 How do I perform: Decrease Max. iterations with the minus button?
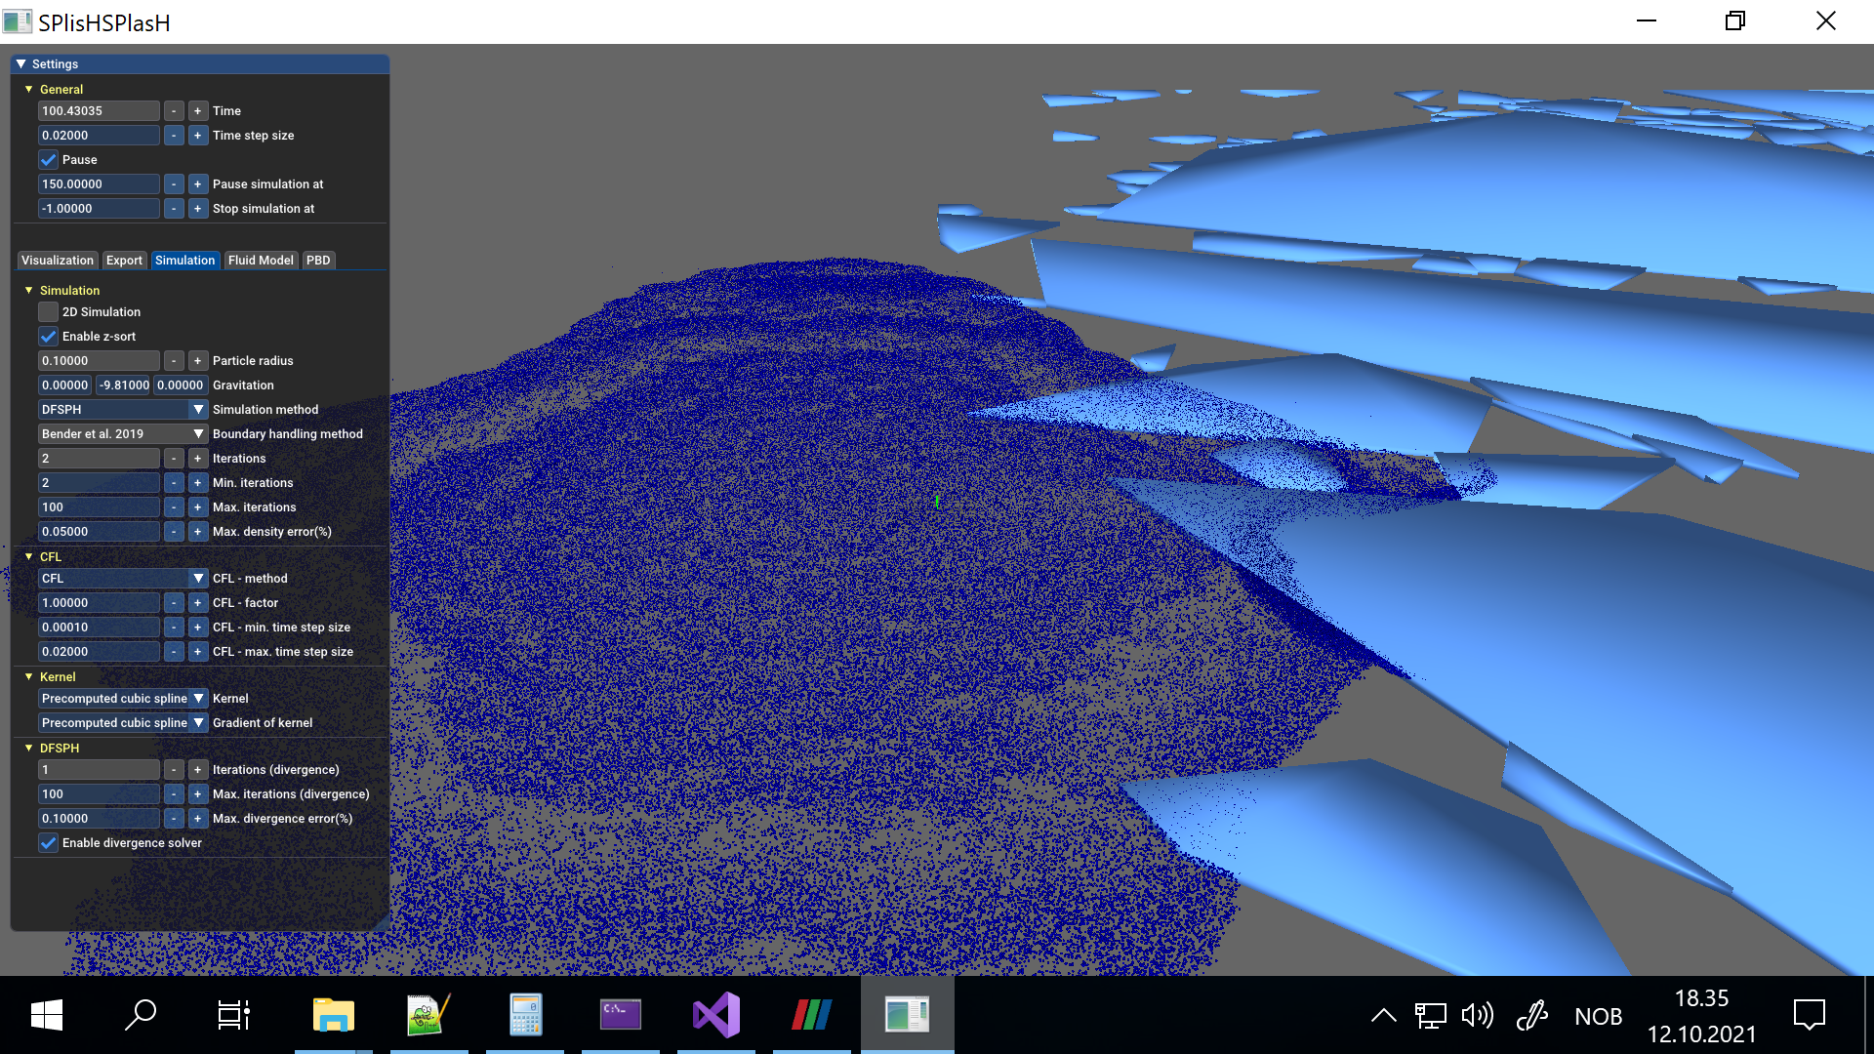point(174,507)
